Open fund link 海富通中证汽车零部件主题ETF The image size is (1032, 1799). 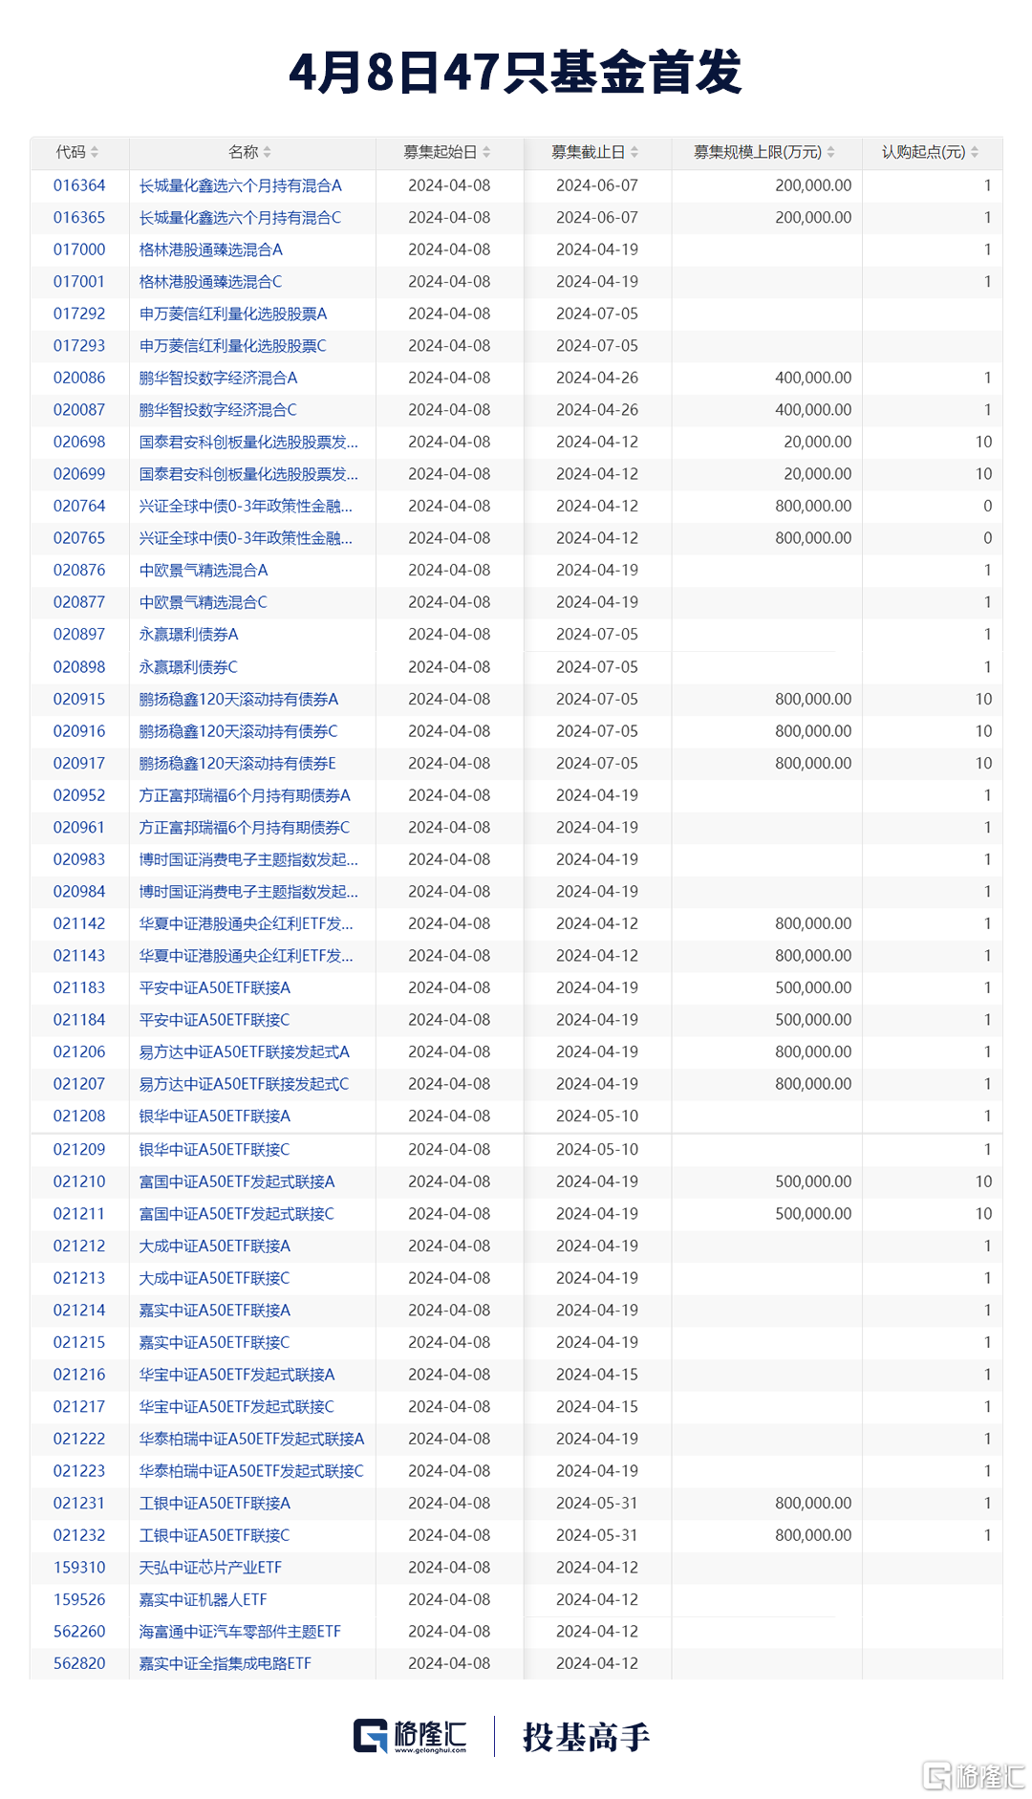click(240, 1631)
